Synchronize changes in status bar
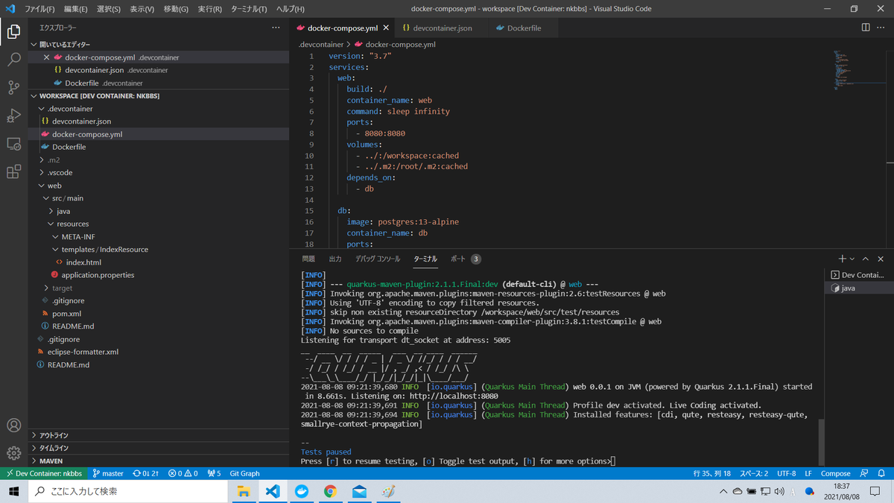This screenshot has height=503, width=894. 146,473
